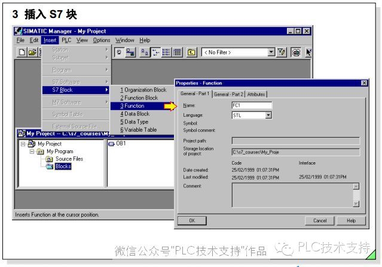Click Comment scrollbar up arrow

tap(356, 187)
